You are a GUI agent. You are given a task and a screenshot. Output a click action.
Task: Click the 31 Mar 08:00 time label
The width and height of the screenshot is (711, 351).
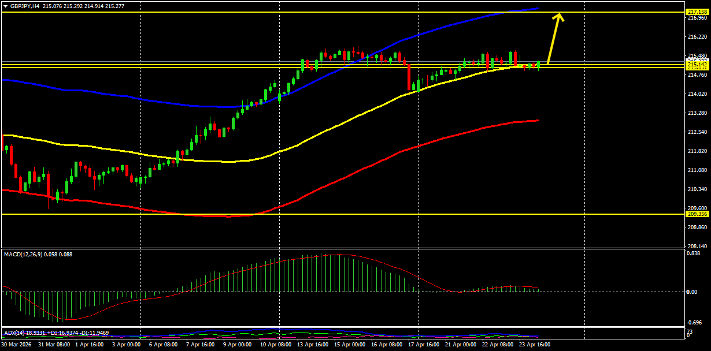[54, 345]
